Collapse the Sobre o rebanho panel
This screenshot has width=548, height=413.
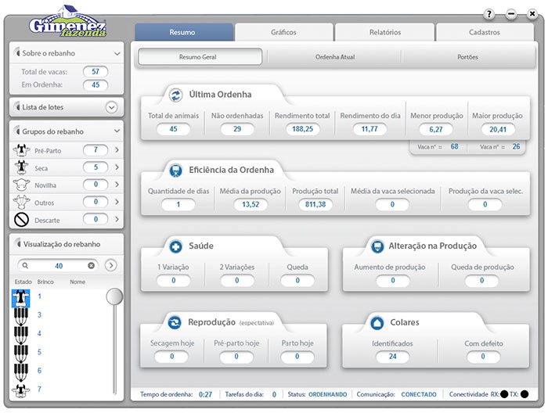tap(117, 54)
